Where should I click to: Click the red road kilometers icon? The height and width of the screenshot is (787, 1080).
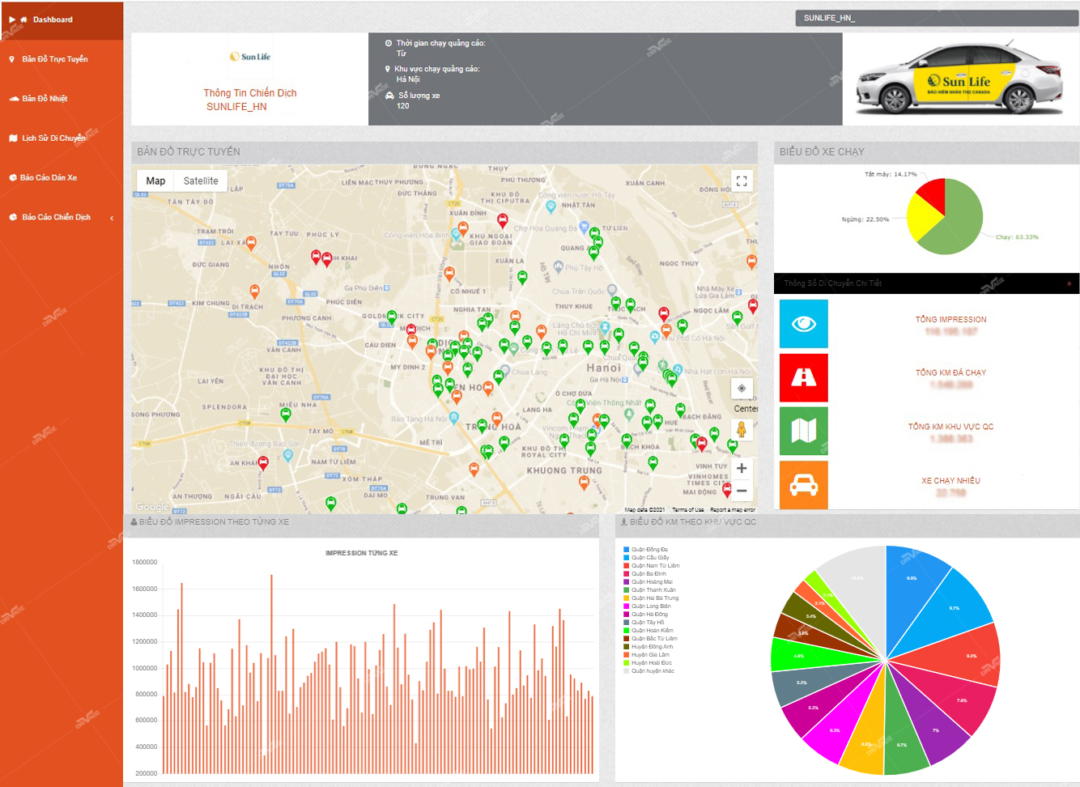pos(803,377)
